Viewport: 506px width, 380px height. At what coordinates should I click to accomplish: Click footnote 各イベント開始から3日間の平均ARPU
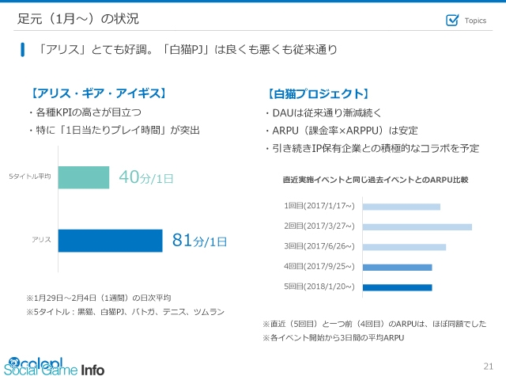[334, 338]
